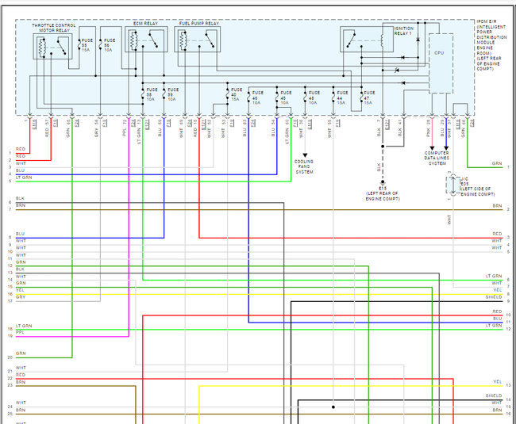Click the Ignition Relay 1 symbol

(367, 40)
